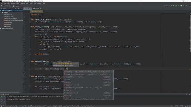The height and width of the screenshot is (107, 191).
Task: Open Search Everywhere magnifier icon
Action: tap(190, 6)
